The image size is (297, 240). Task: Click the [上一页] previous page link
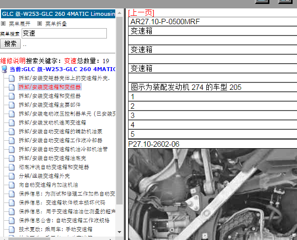(x=141, y=13)
